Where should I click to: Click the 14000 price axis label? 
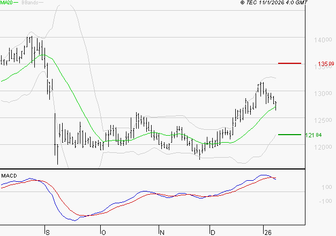pyautogui.click(x=323, y=40)
